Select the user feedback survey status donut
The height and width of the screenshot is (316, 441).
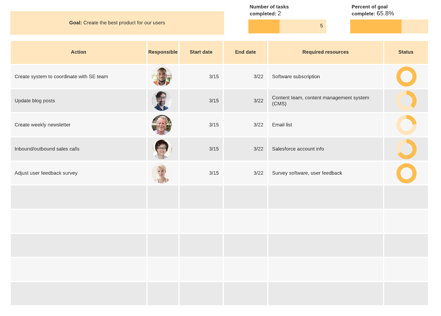click(406, 173)
